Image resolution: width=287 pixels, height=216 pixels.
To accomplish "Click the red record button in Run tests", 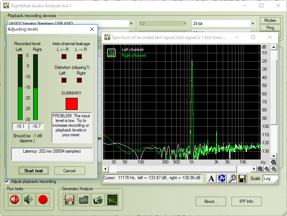I will (x=43, y=200).
